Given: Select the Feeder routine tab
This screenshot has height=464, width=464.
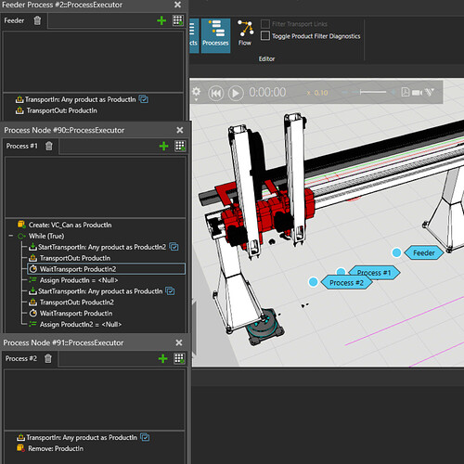Looking at the screenshot, I should (x=14, y=20).
